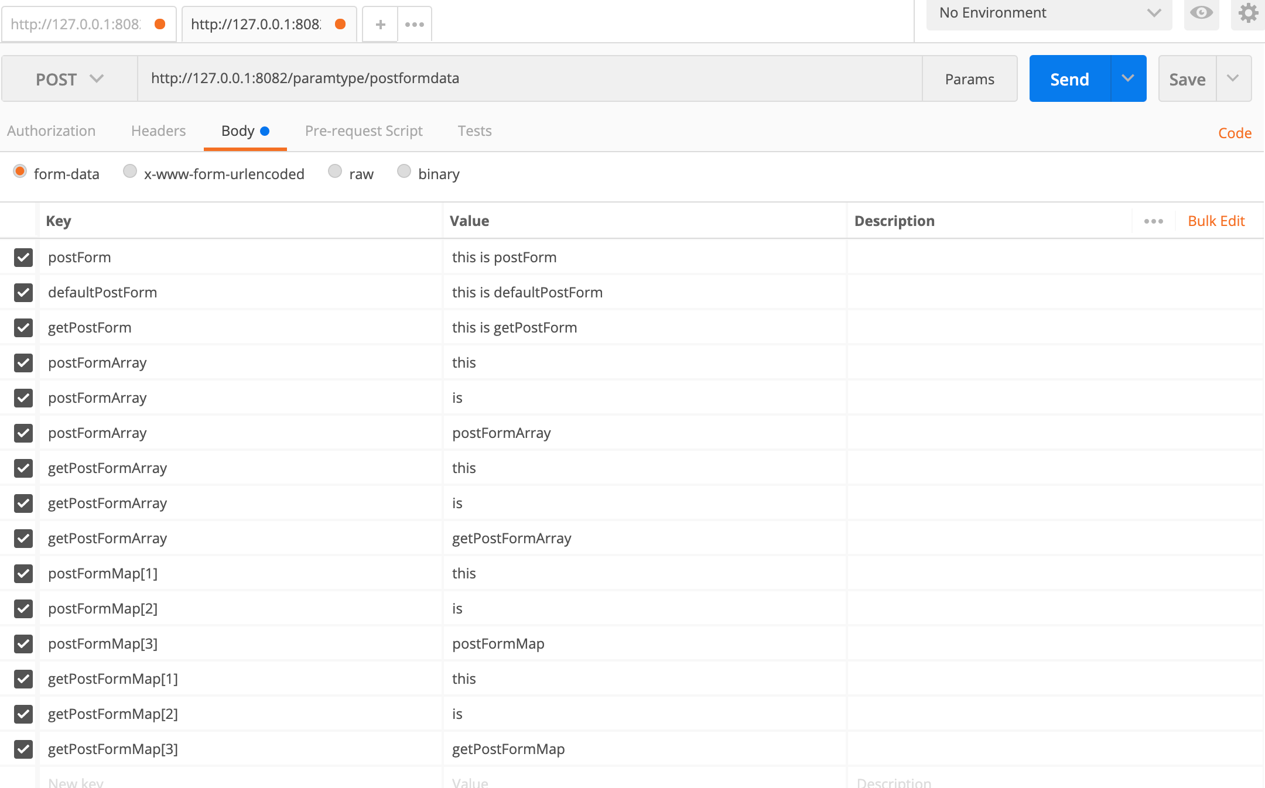Select the binary body radio button
Screen dimensions: 1265x788
(404, 171)
